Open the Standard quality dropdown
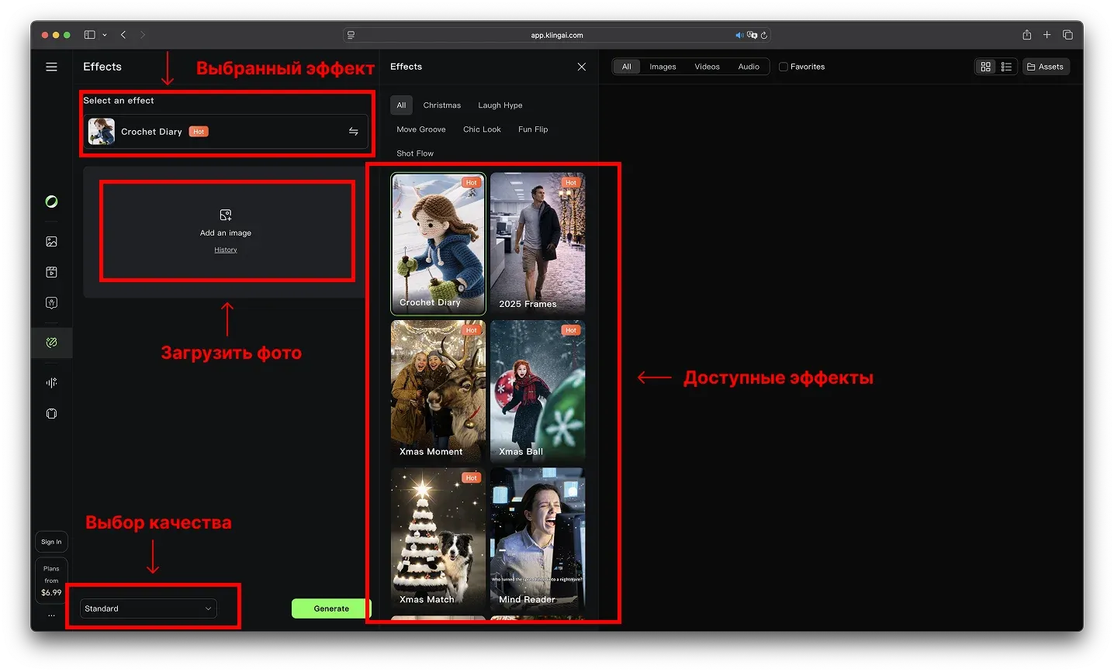Image resolution: width=1114 pixels, height=672 pixels. coord(147,608)
